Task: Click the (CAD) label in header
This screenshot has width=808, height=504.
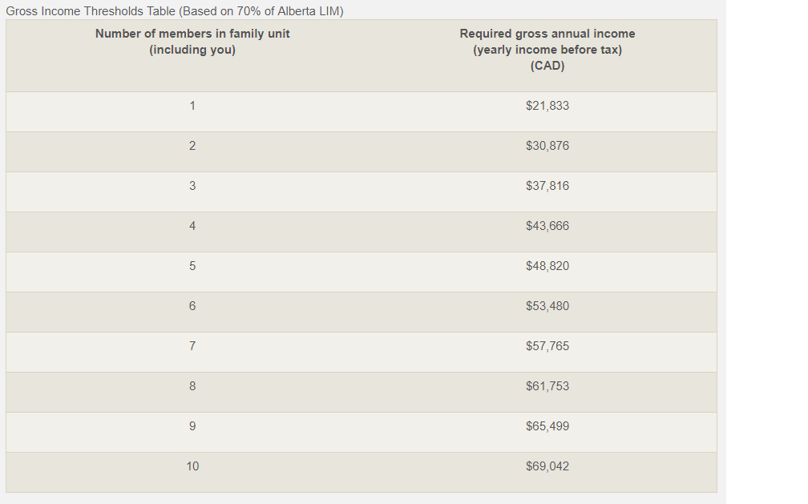Action: [547, 66]
